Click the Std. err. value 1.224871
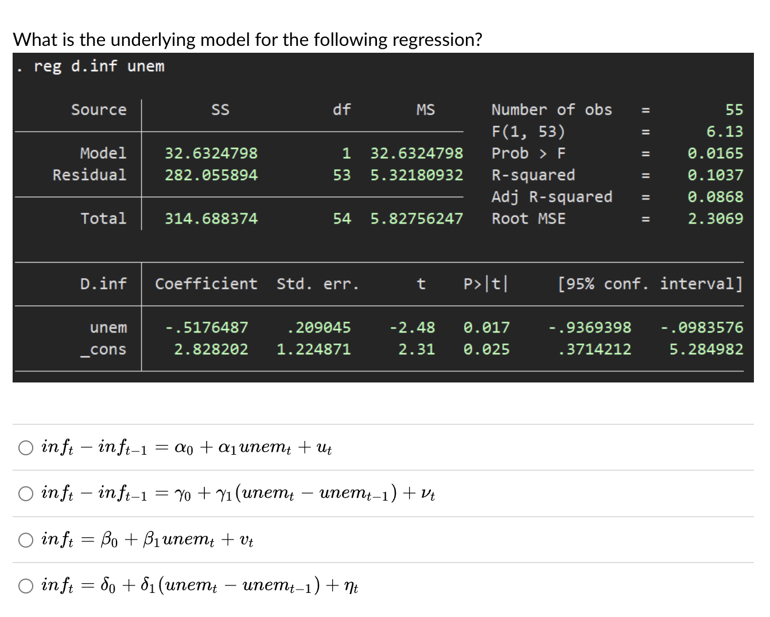This screenshot has width=770, height=617. pyautogui.click(x=314, y=349)
